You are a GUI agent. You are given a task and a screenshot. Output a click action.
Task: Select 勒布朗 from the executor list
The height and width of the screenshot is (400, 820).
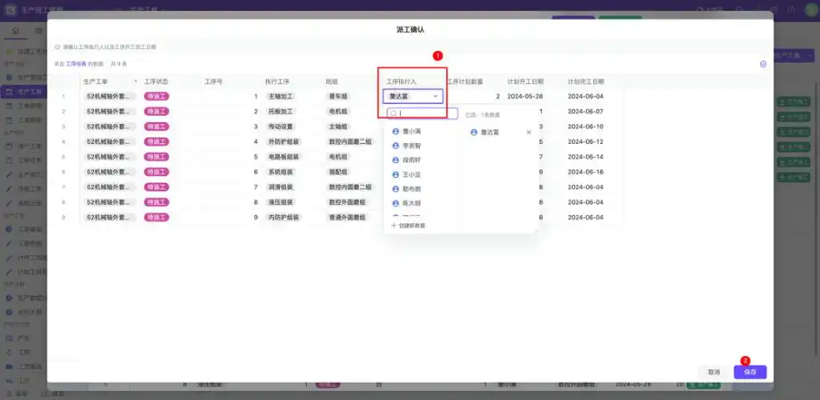tap(412, 190)
